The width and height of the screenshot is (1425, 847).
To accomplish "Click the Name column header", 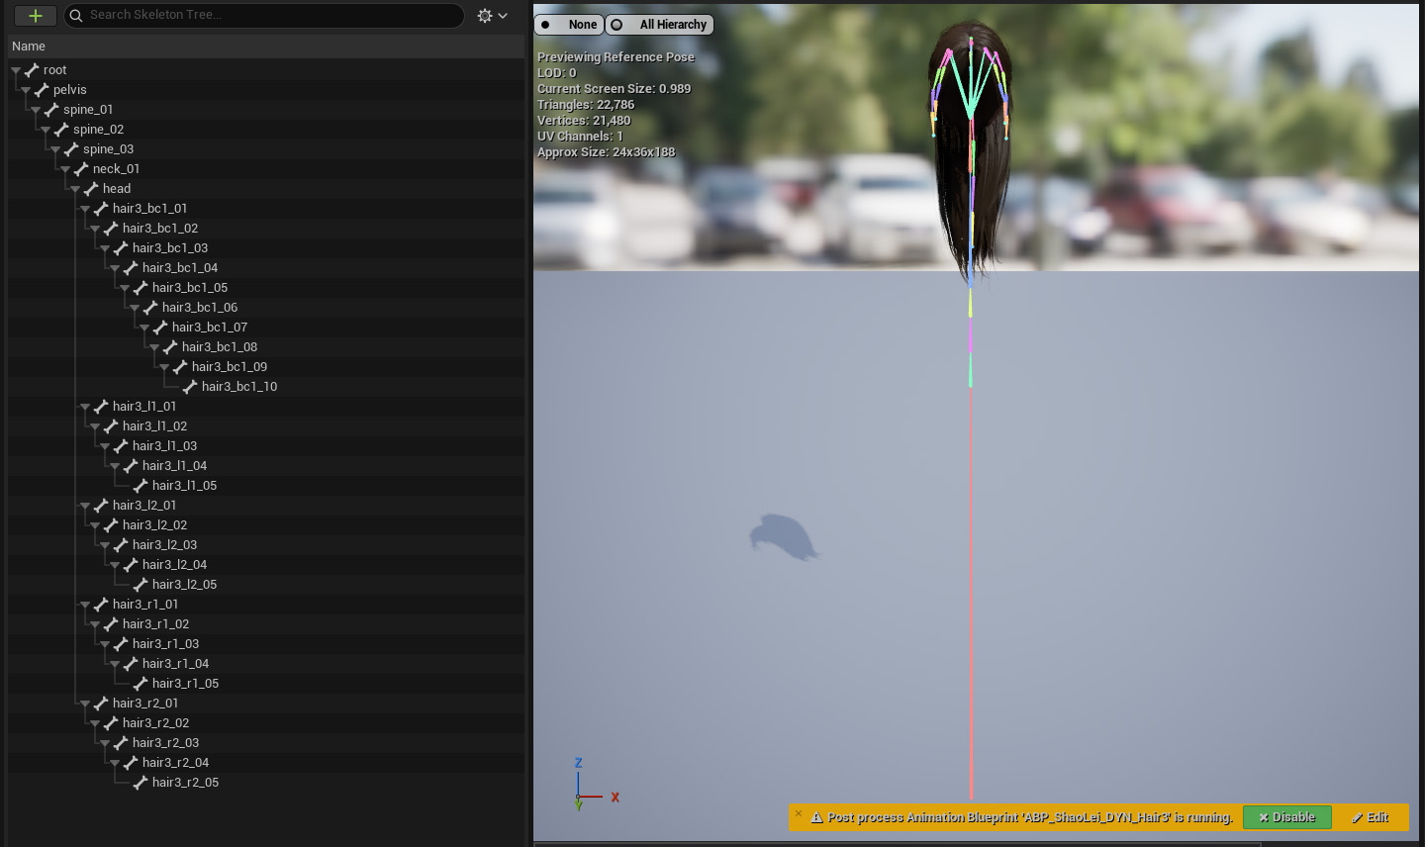I will [29, 47].
